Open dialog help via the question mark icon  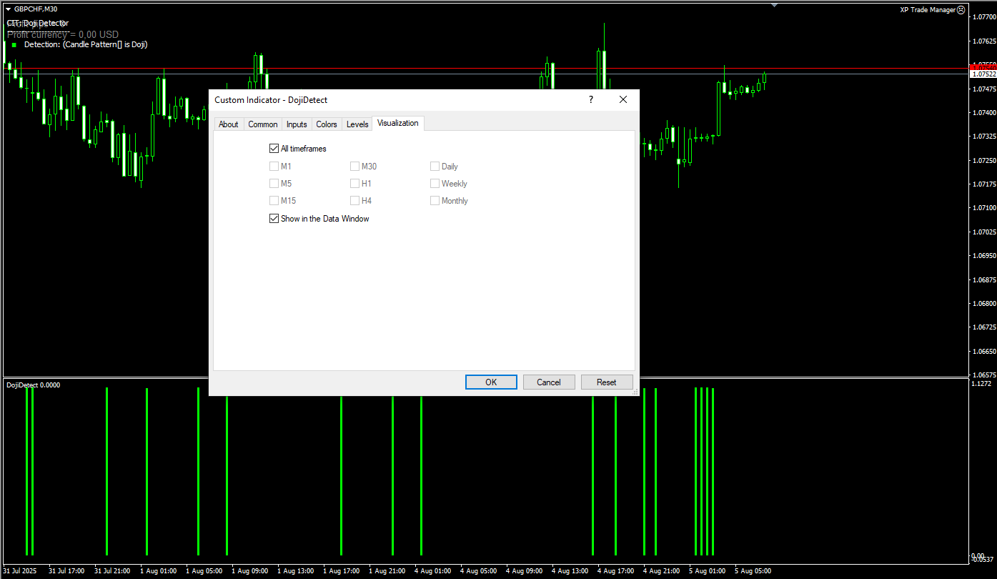point(590,99)
